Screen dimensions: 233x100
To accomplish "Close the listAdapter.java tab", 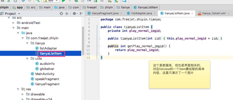I will [155, 13].
